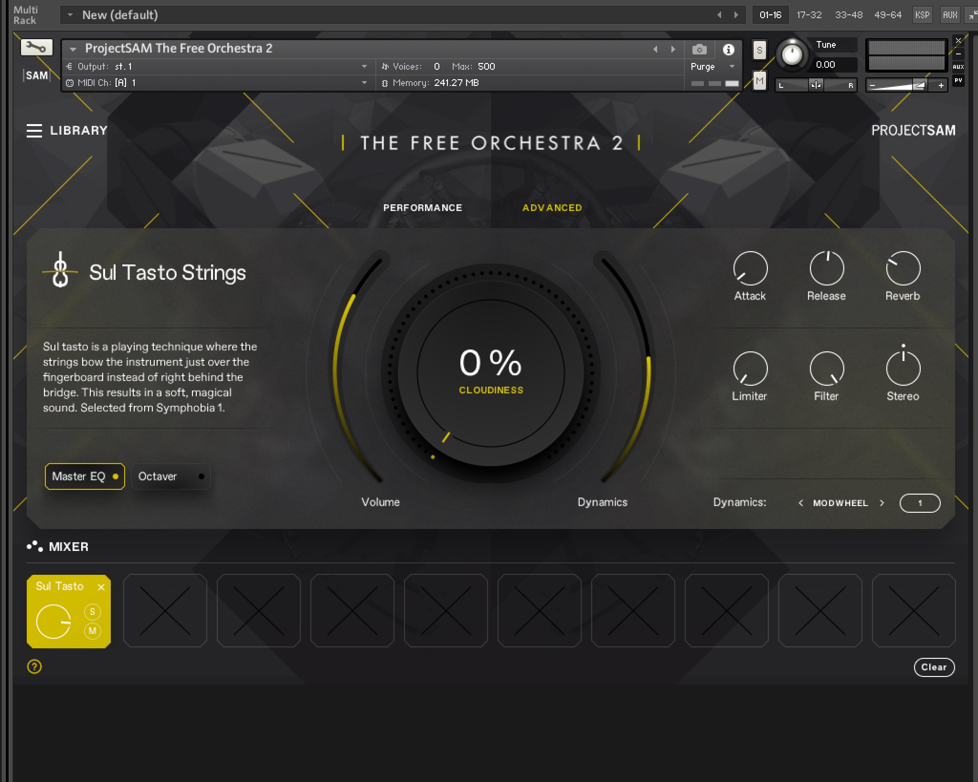Click the Reverb knob
Viewport: 978px width, 782px height.
pos(903,268)
